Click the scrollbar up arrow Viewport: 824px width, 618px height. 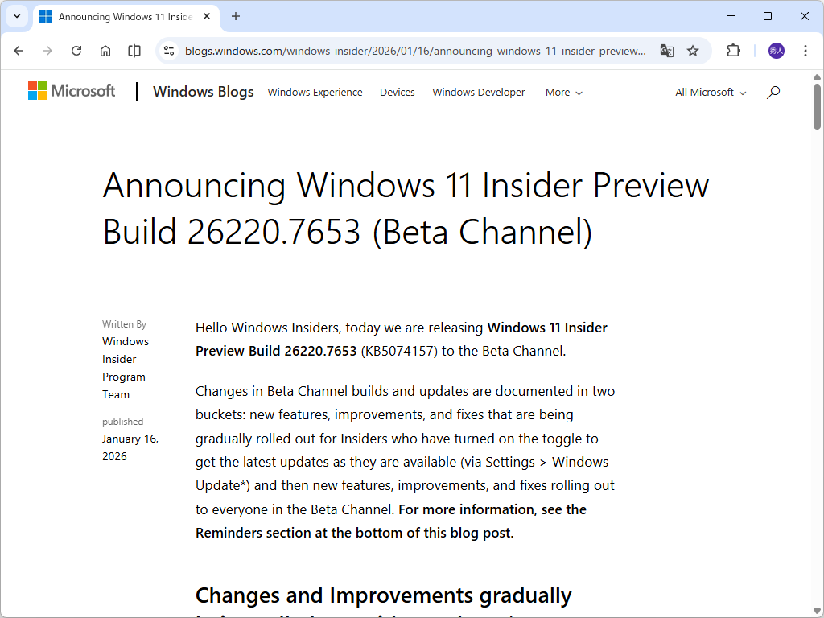point(817,76)
